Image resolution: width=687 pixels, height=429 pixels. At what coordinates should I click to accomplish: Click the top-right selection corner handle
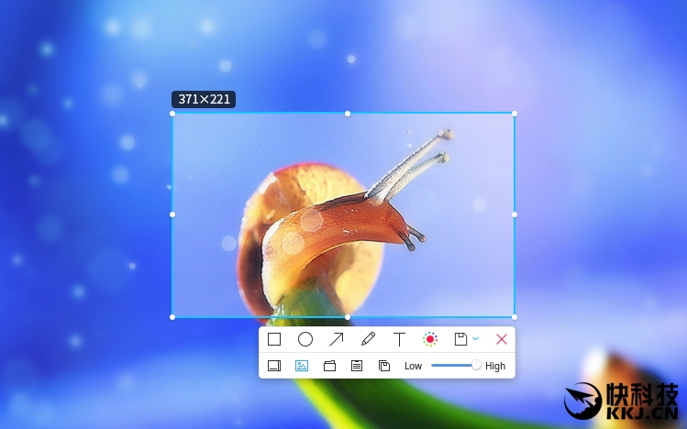[515, 114]
